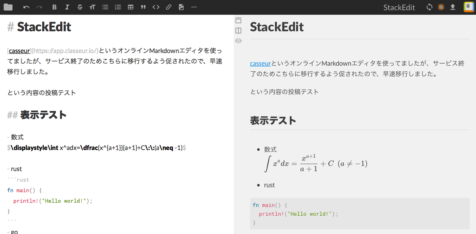Toggle bold formatting in the toolbar
The height and width of the screenshot is (234, 476).
click(x=55, y=7)
